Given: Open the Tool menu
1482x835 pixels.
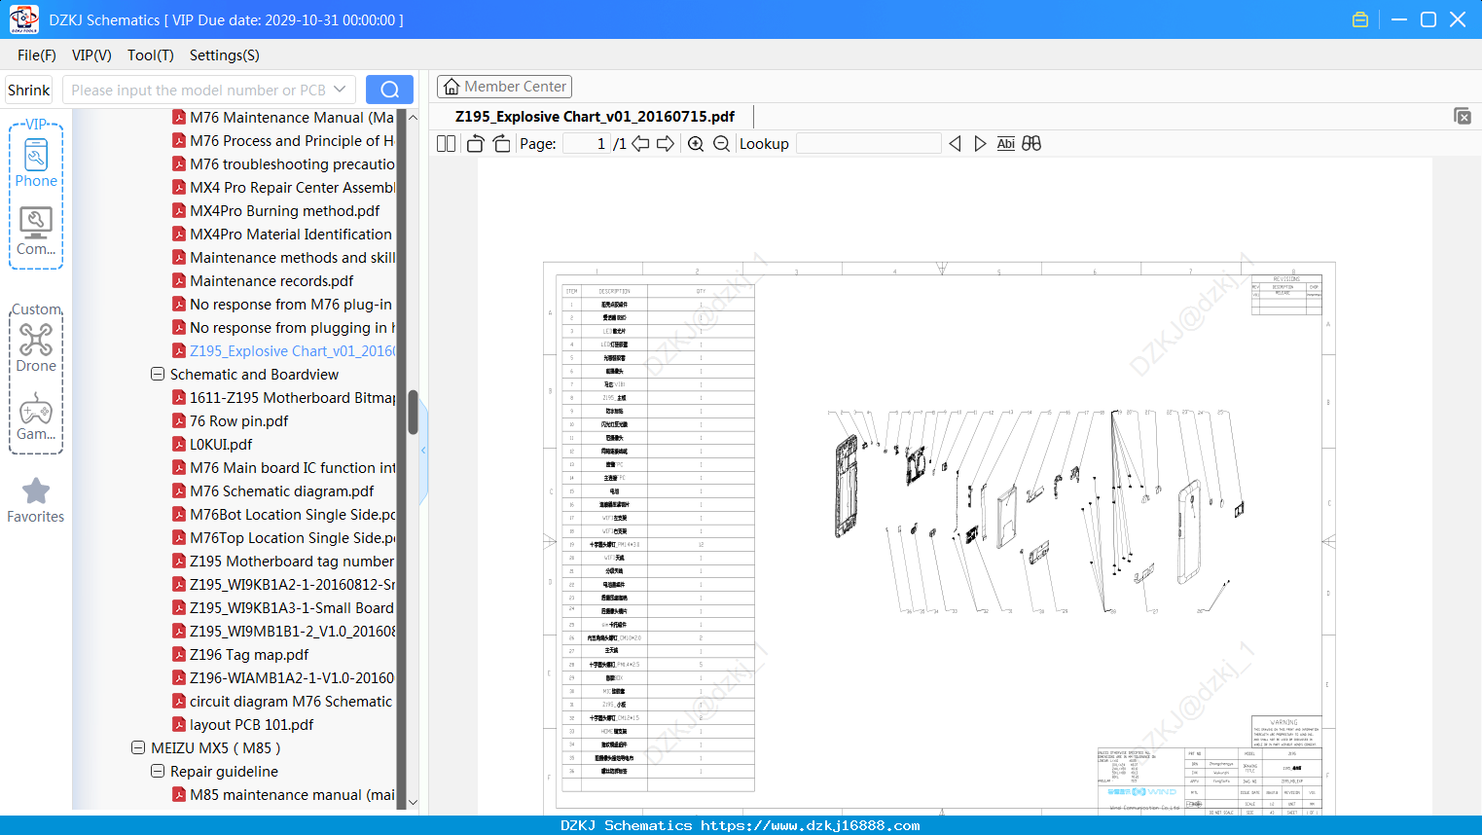Looking at the screenshot, I should click(x=151, y=55).
